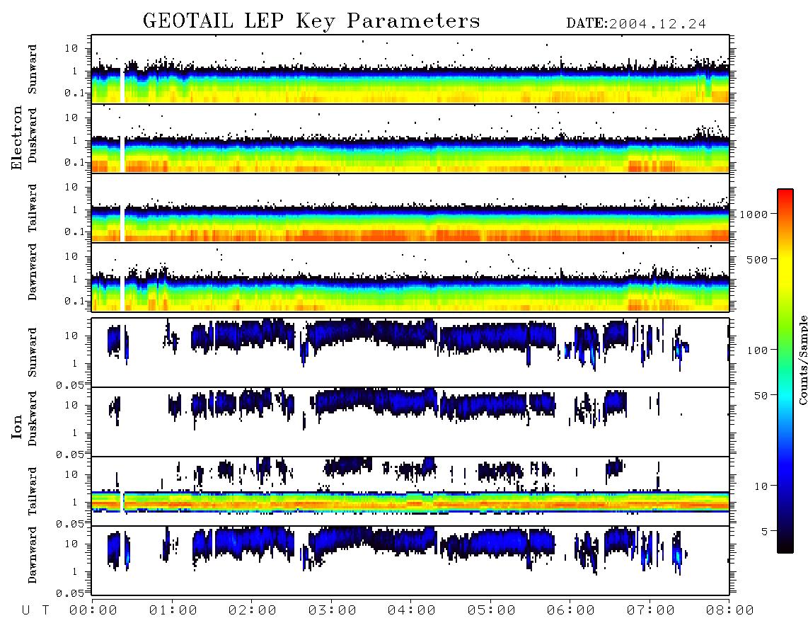Click the 500 colorbar tick label
Viewport: 808px width, 623px height.
(757, 259)
